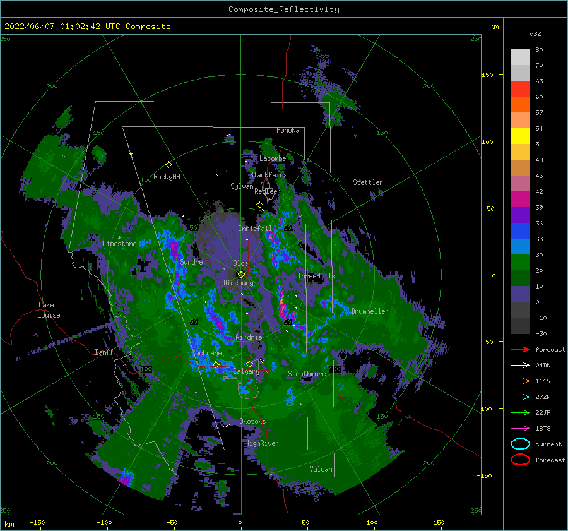The width and height of the screenshot is (568, 531).
Task: Click the red 65 dBZ color swatch
Action: 520,88
